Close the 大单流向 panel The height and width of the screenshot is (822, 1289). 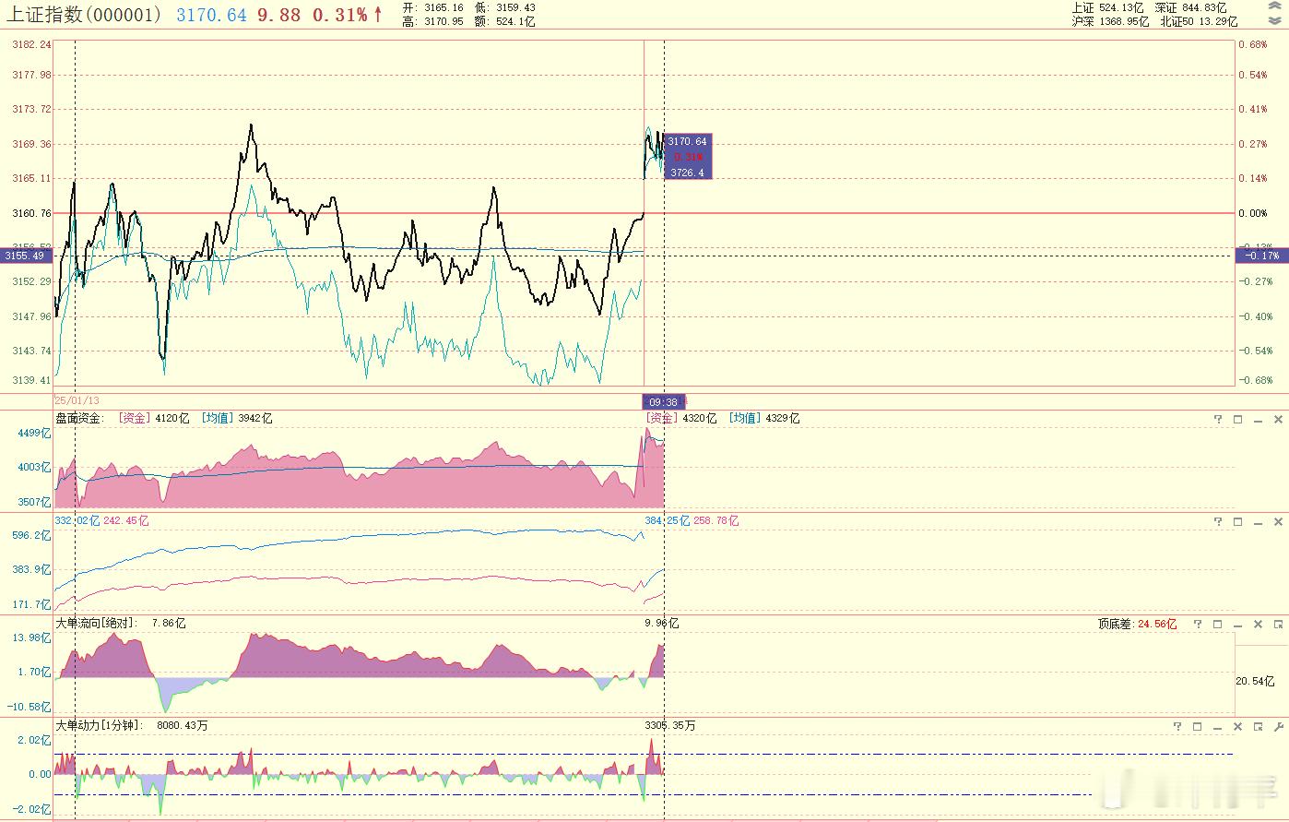[1258, 625]
